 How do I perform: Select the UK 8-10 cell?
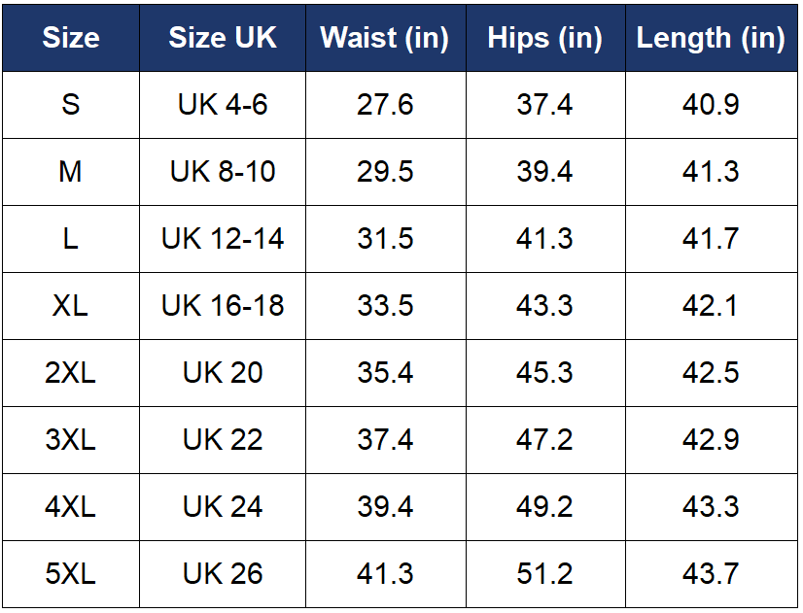(x=223, y=172)
